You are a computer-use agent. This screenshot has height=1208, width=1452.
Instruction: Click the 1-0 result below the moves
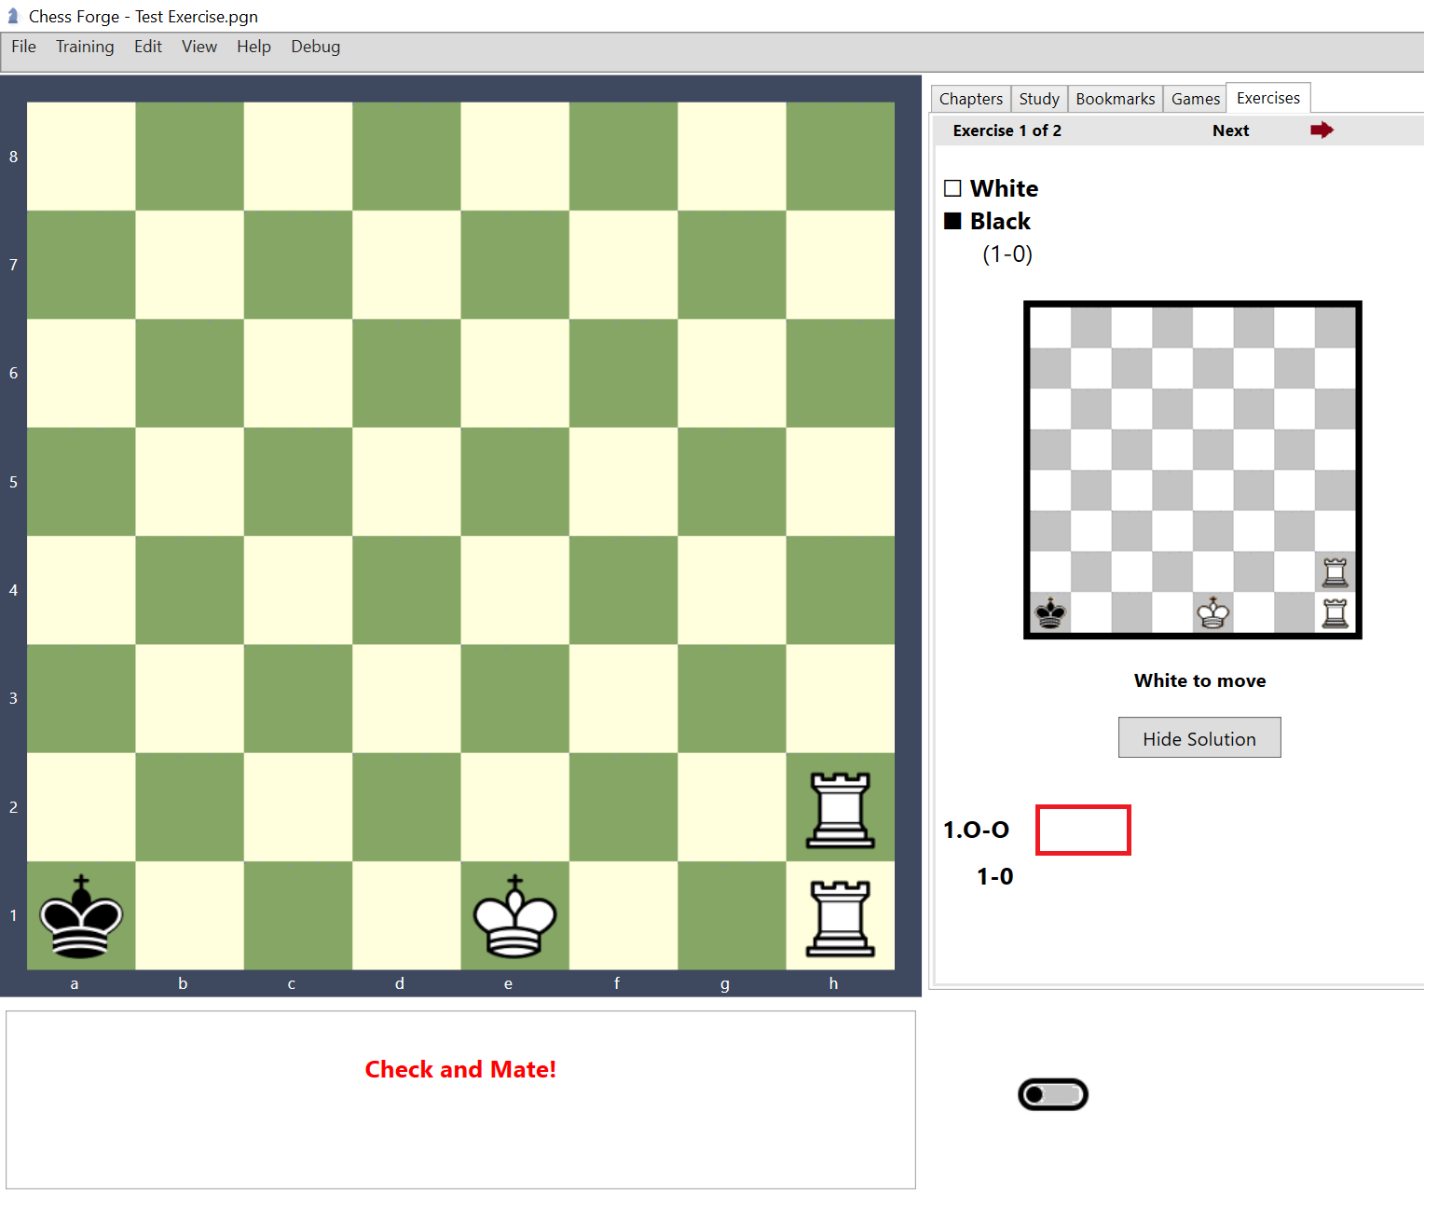(994, 876)
